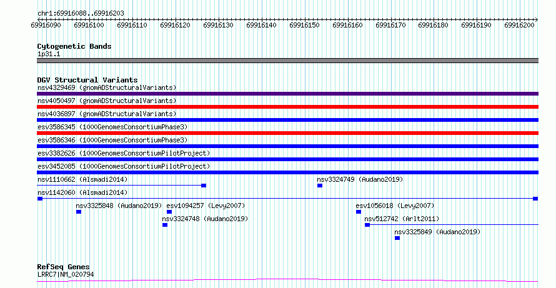Click ruler position 69916100
556x288 pixels.
89,25
